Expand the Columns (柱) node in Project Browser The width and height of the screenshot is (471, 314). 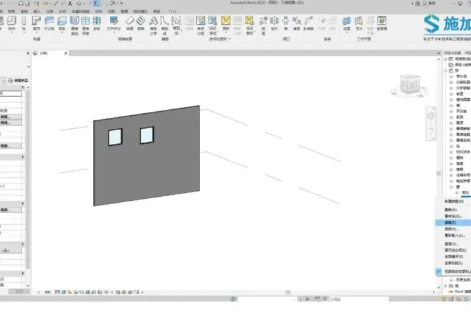click(451, 146)
